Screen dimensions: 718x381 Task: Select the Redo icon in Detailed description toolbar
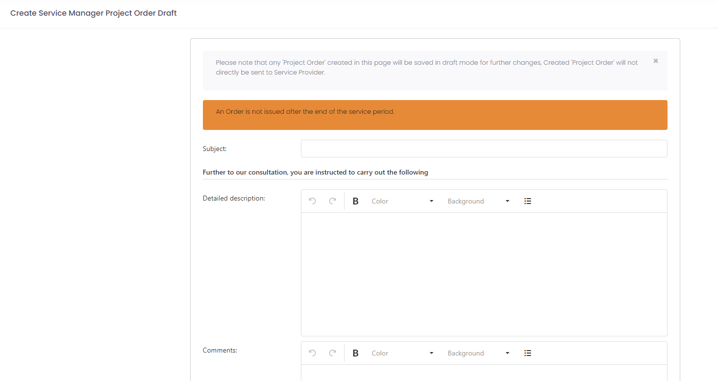[x=332, y=201]
